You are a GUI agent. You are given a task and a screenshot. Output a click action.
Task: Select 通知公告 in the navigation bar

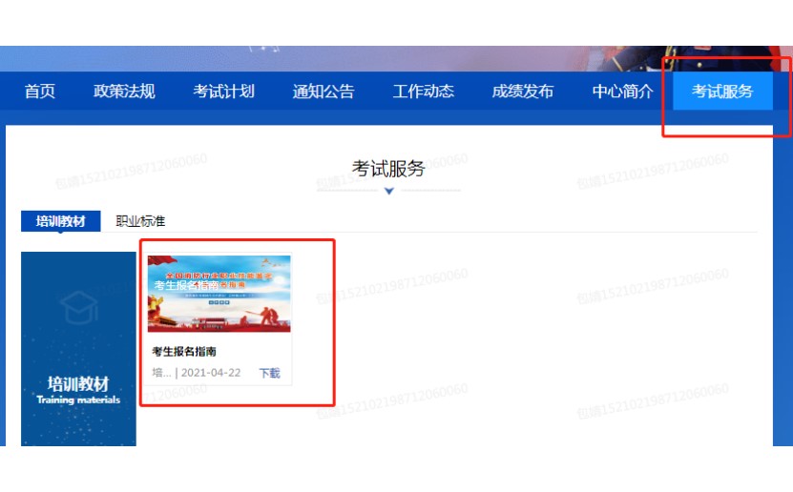(x=323, y=92)
